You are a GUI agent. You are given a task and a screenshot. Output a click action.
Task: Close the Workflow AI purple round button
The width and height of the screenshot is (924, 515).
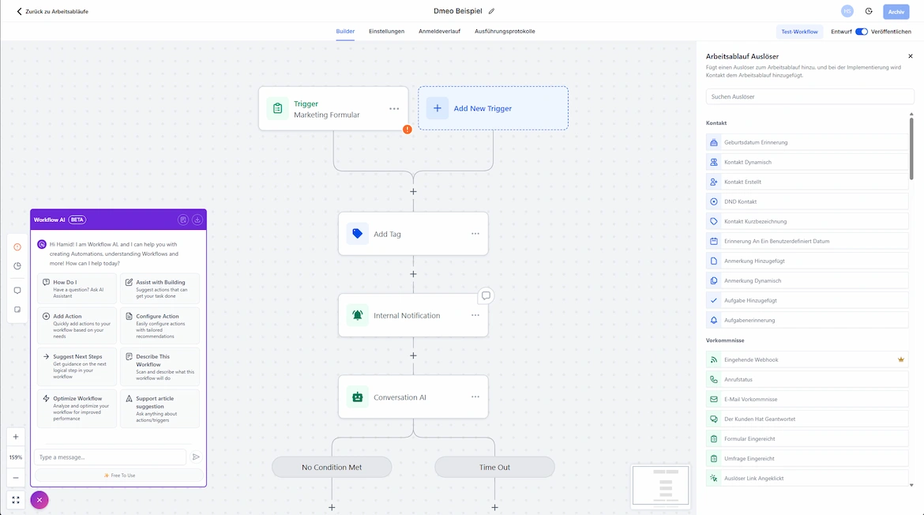pyautogui.click(x=39, y=500)
